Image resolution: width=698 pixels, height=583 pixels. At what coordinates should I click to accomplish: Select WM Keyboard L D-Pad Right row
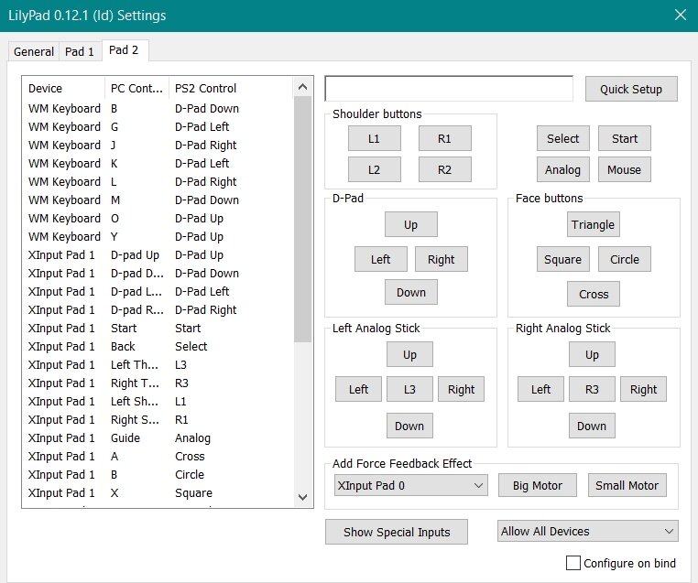pyautogui.click(x=158, y=181)
